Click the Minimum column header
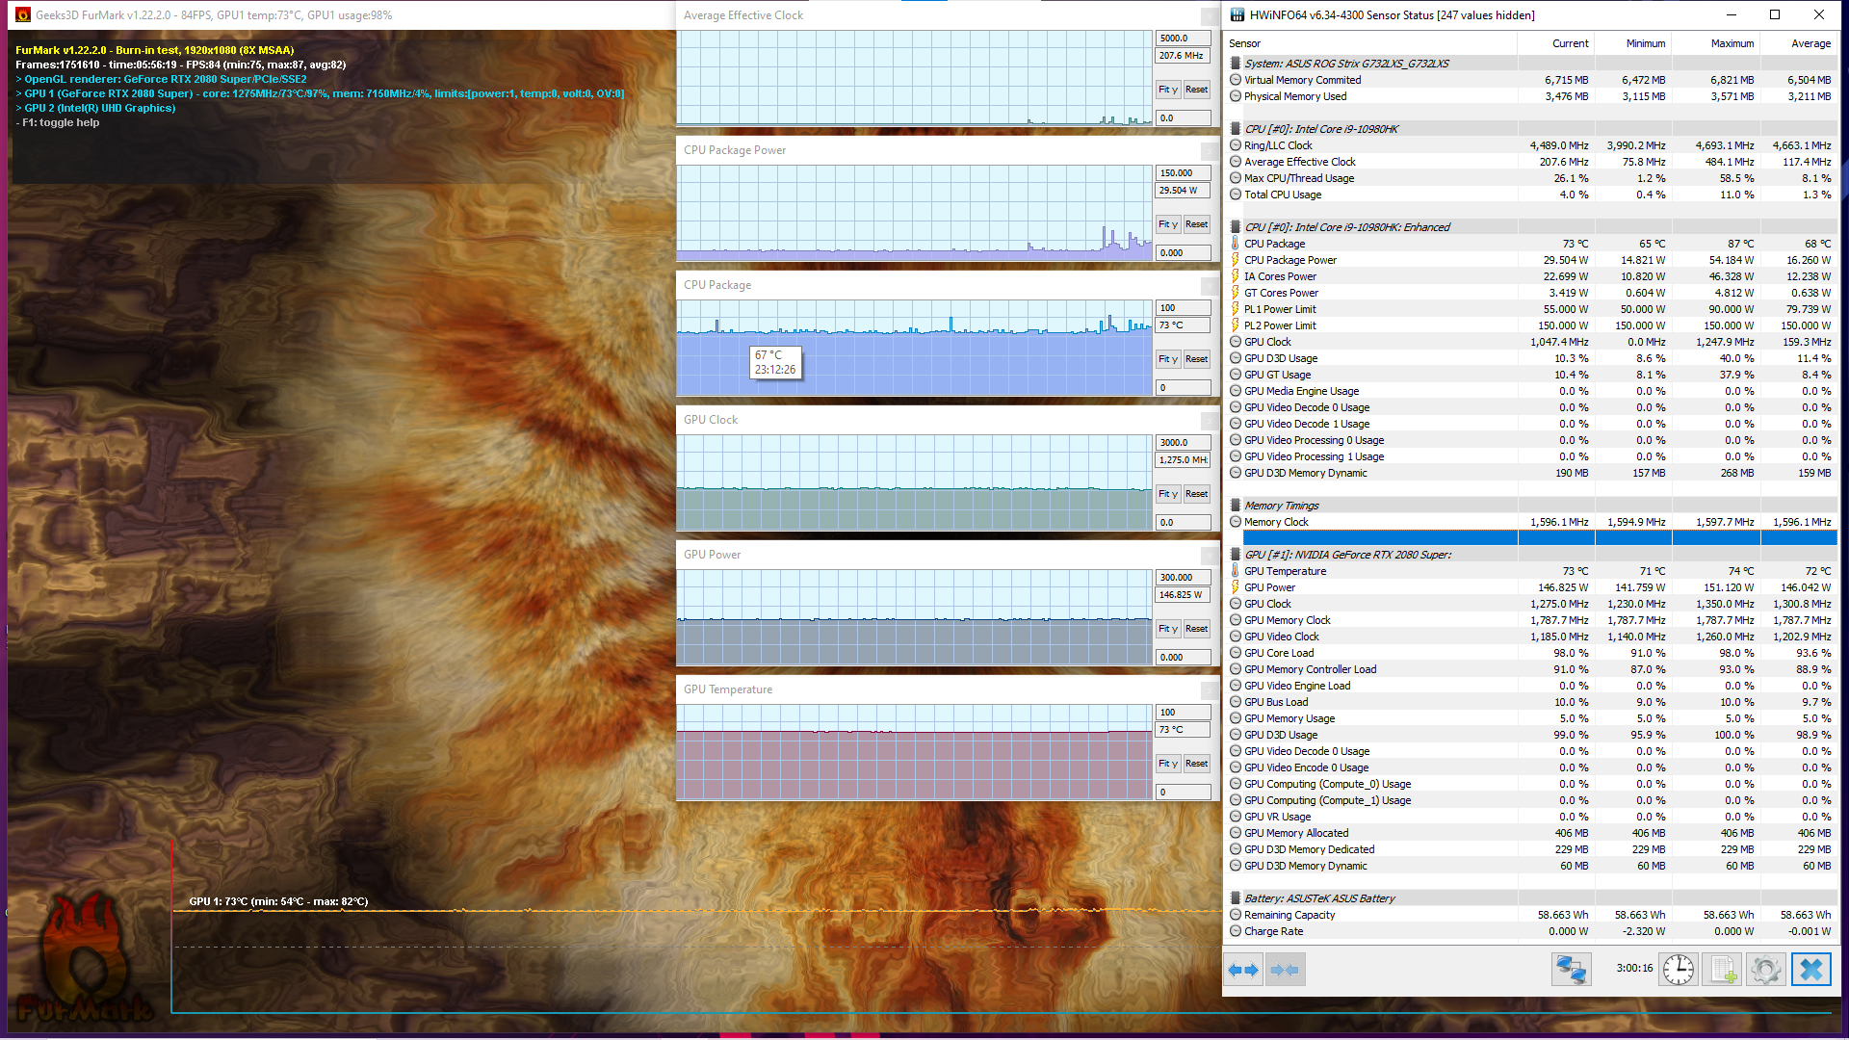The width and height of the screenshot is (1849, 1040). 1632,43
